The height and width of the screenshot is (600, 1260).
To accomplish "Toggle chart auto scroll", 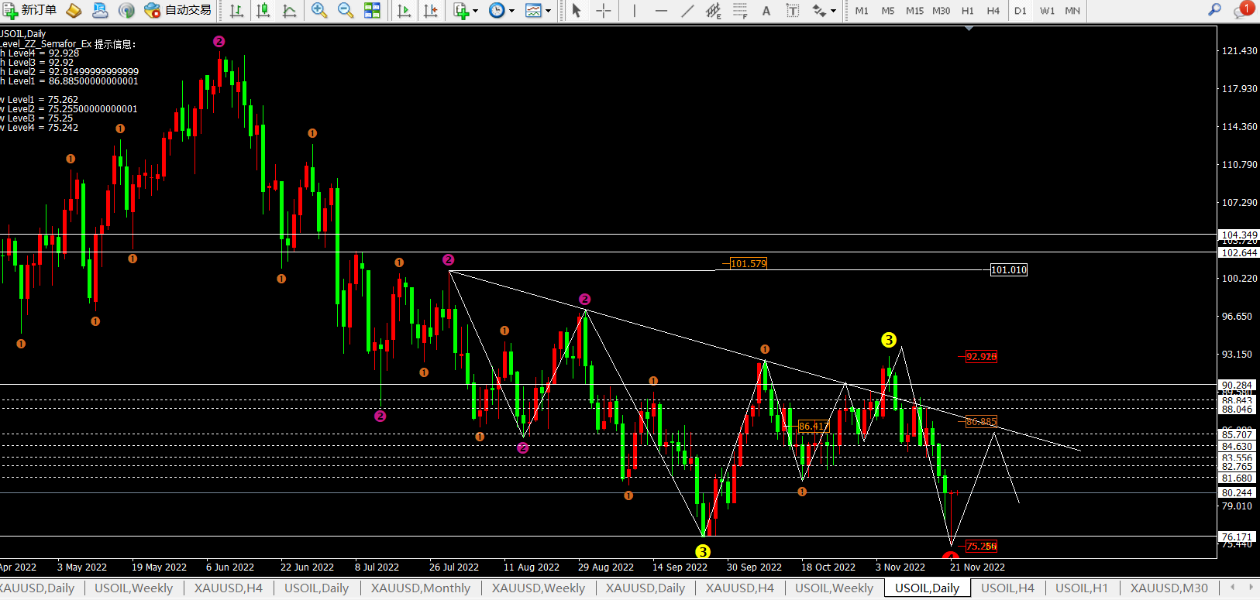I will point(404,10).
